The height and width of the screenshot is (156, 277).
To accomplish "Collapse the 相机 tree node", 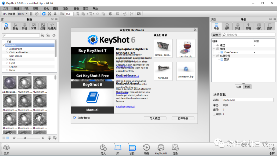I will click(x=214, y=49).
